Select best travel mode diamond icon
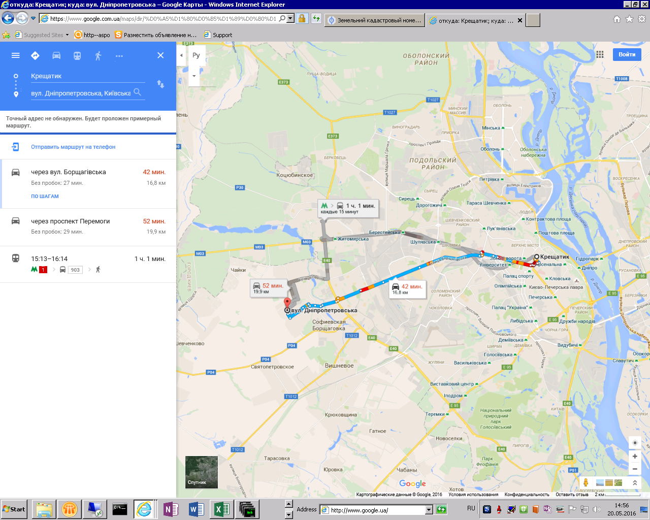 coord(35,55)
